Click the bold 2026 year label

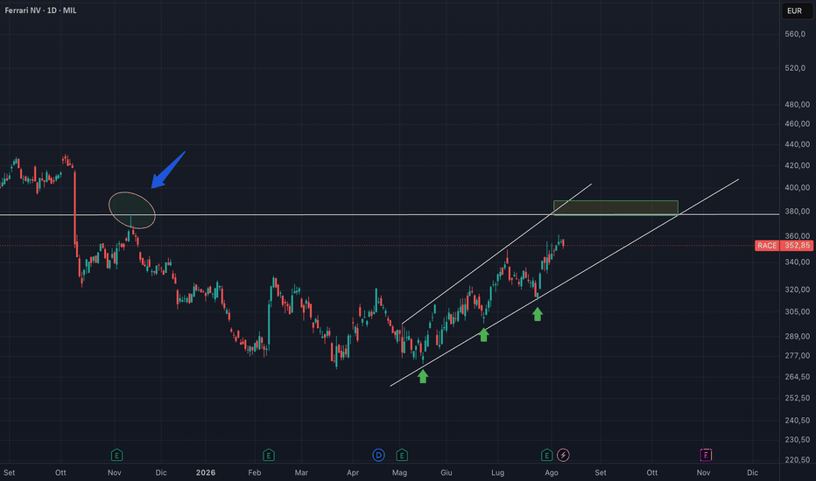tap(206, 472)
